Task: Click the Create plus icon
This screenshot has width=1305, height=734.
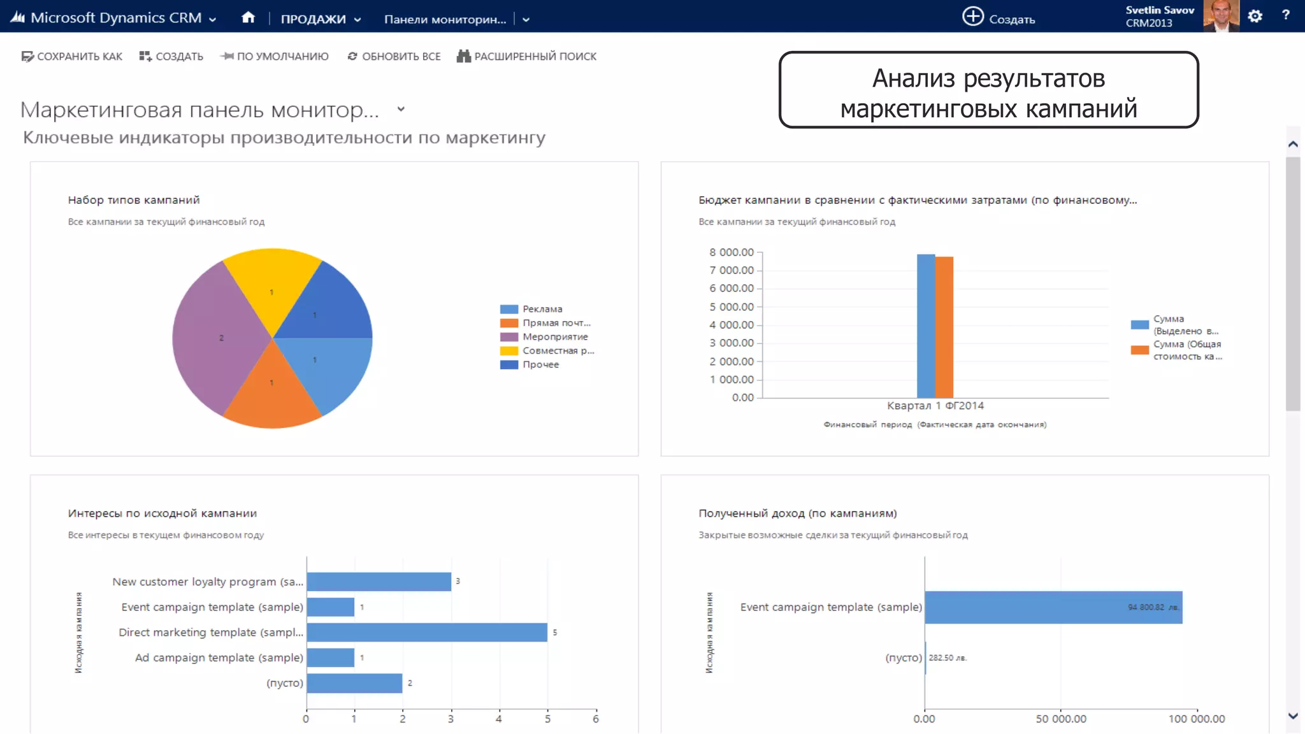Action: click(x=972, y=17)
